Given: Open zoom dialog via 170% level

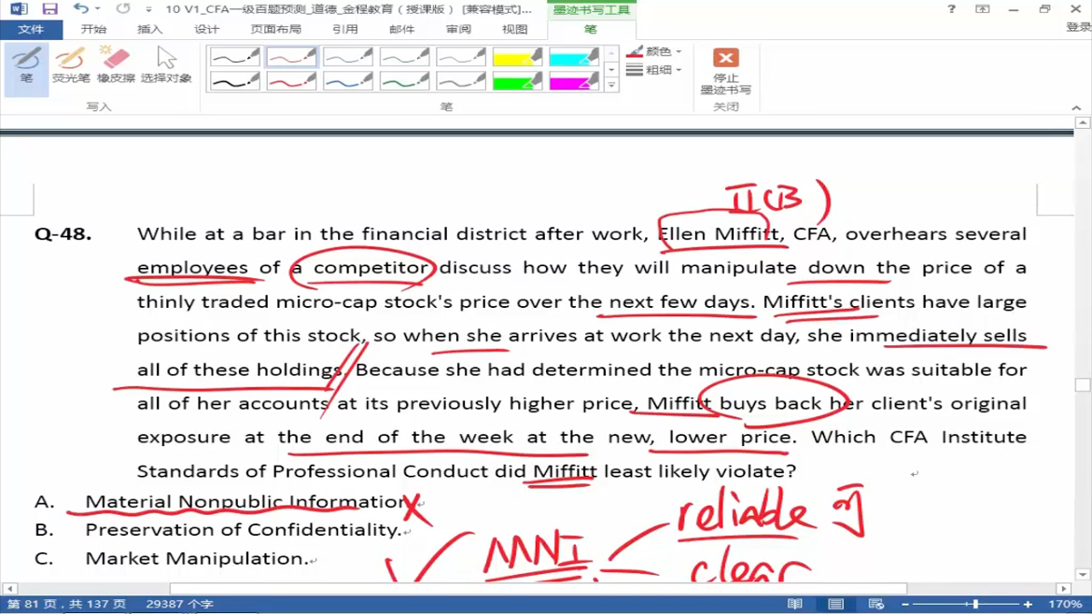Looking at the screenshot, I should [x=1065, y=604].
